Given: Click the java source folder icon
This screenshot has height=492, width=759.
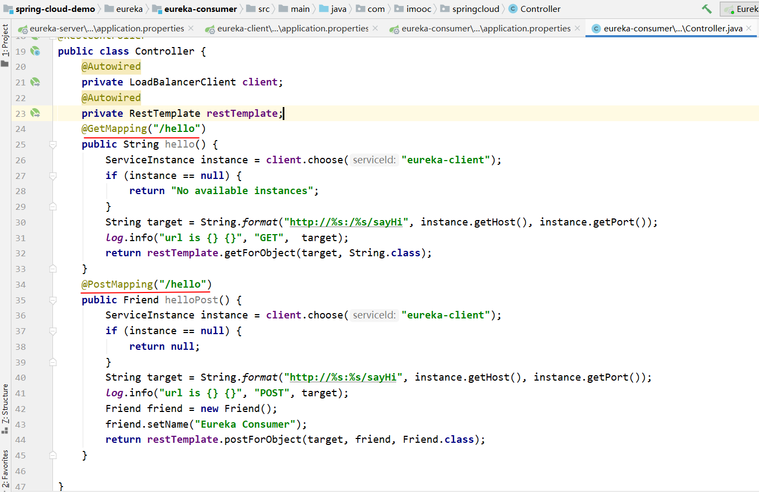Looking at the screenshot, I should tap(323, 9).
